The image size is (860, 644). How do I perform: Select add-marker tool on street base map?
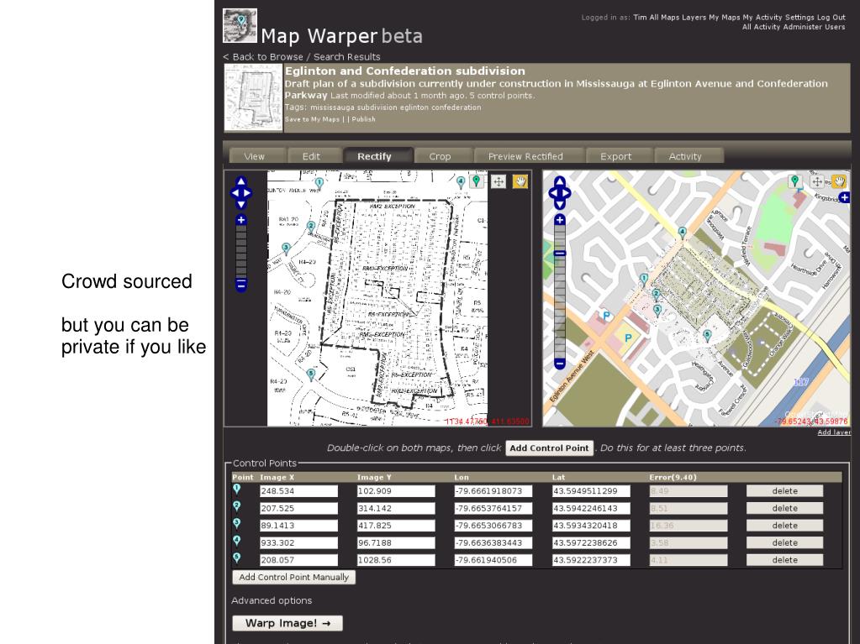[795, 181]
